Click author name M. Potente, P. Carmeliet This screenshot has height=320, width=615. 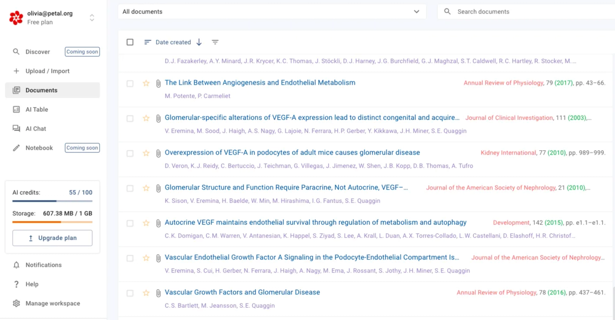[x=197, y=96]
